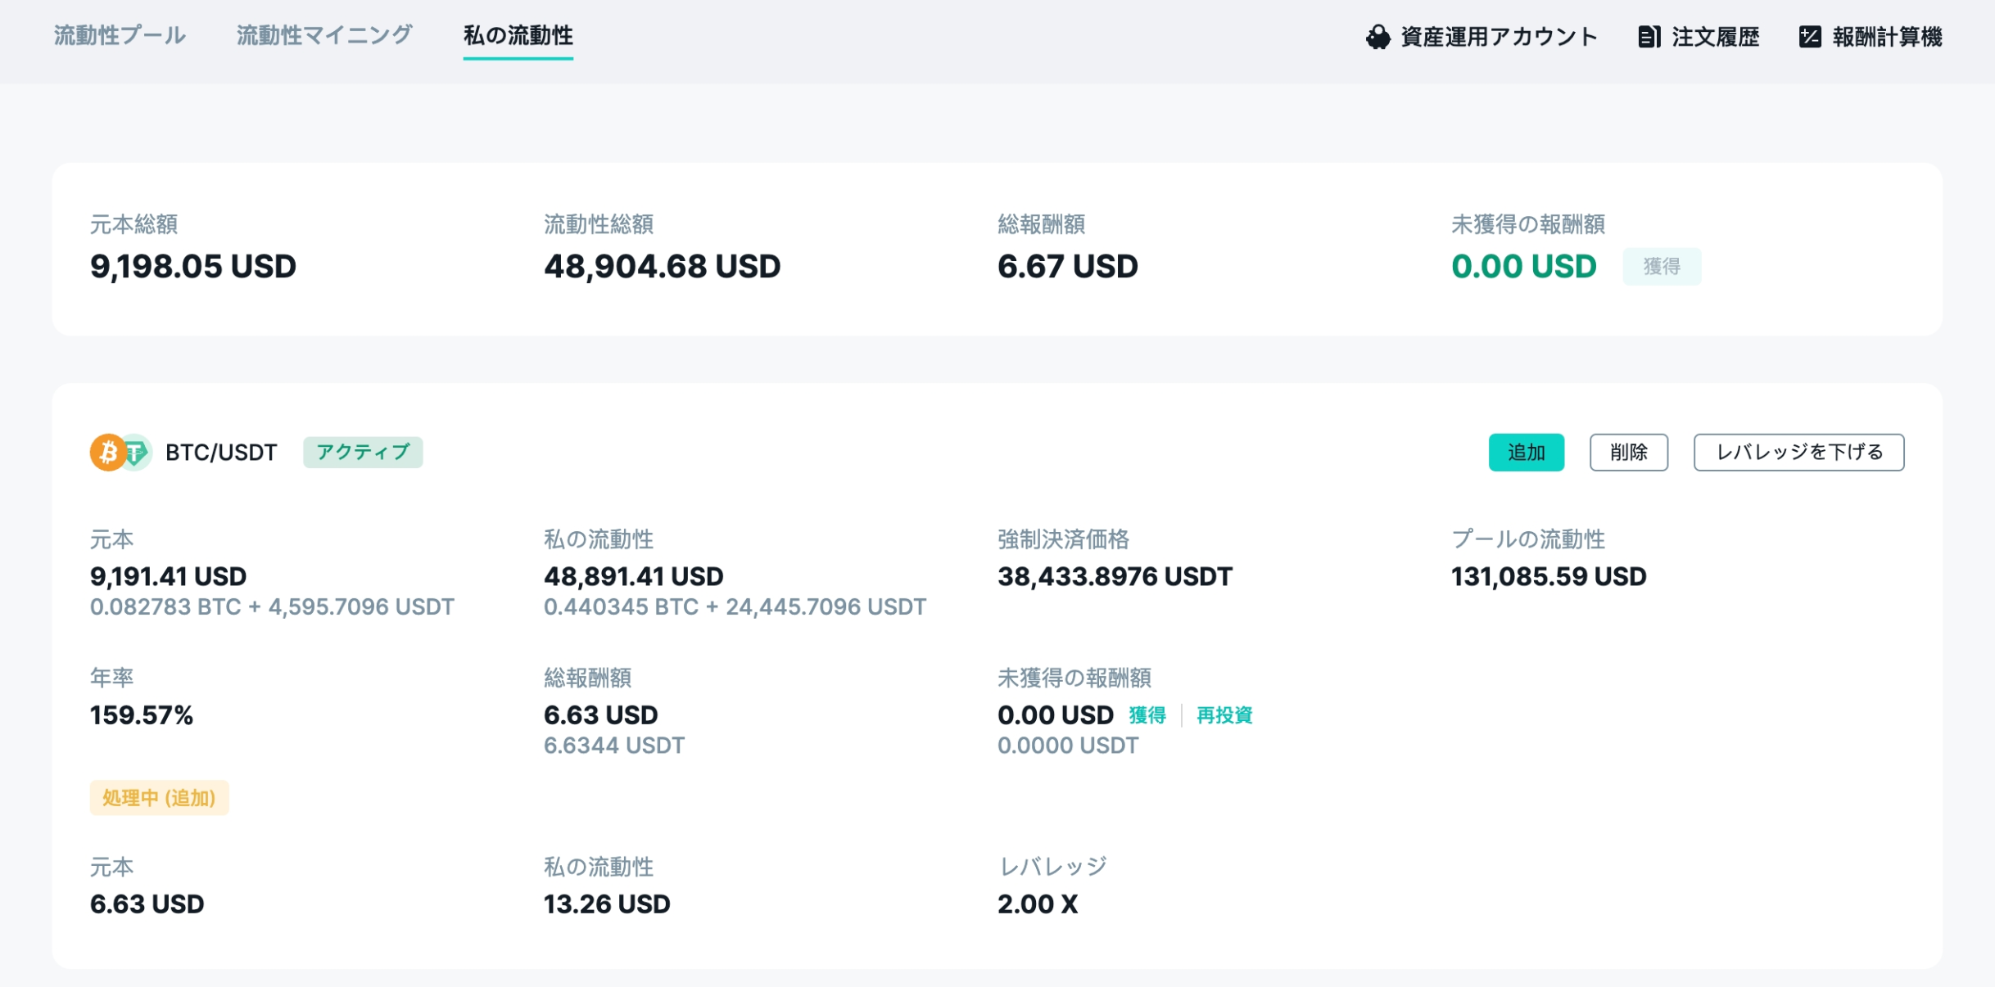Click the green Tether coin icon

coord(137,453)
